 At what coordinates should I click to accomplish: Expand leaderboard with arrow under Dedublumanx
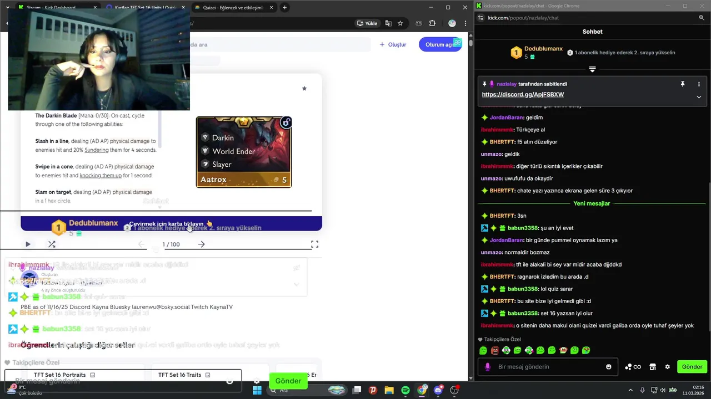point(592,69)
